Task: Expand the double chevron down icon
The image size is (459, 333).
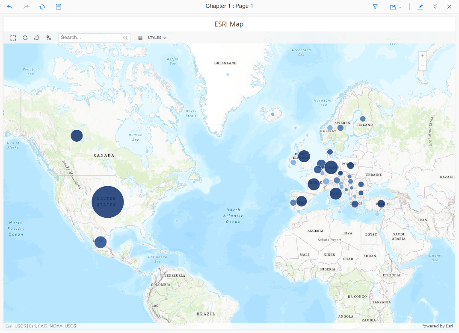Action: [435, 7]
